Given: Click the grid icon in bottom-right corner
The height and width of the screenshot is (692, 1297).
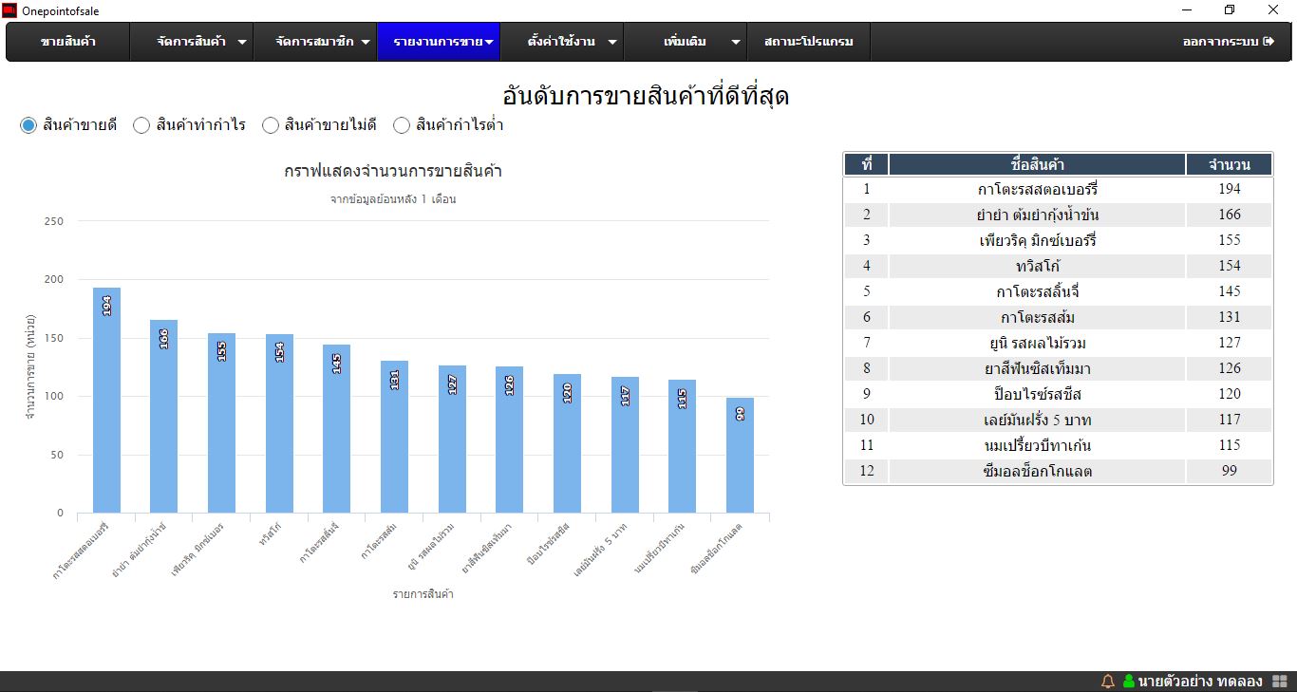Looking at the screenshot, I should (1279, 682).
